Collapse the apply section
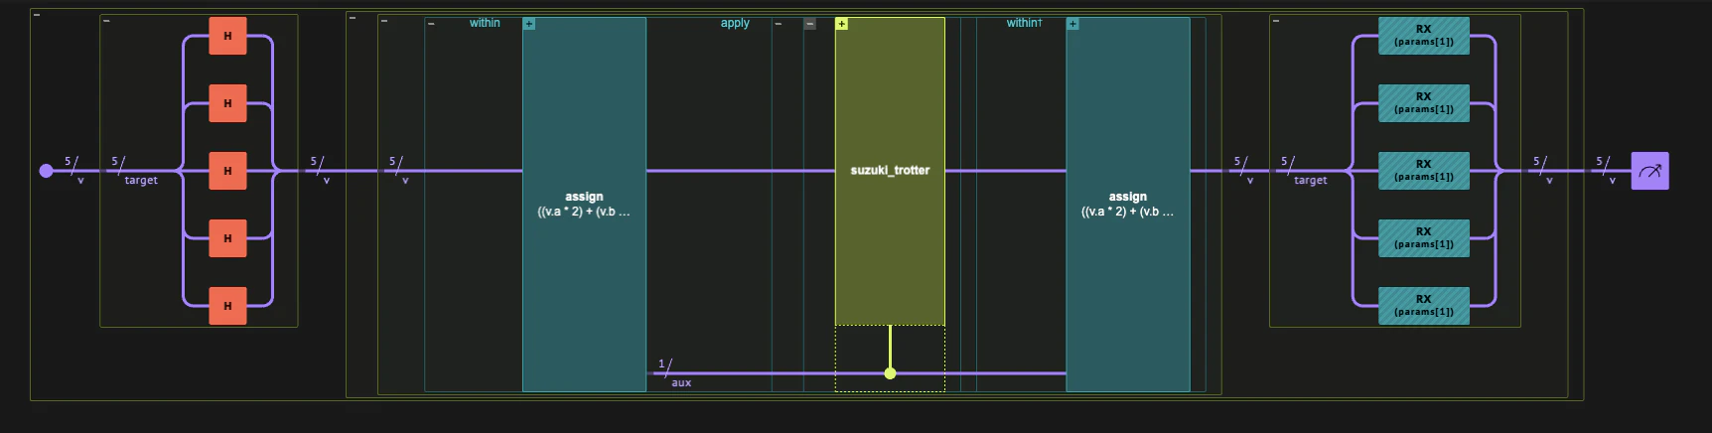The height and width of the screenshot is (433, 1712). click(779, 24)
